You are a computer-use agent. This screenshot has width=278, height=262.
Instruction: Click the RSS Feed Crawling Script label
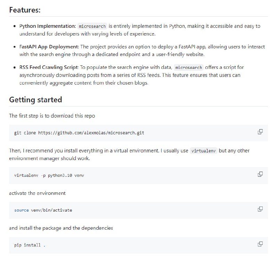[x=49, y=67]
